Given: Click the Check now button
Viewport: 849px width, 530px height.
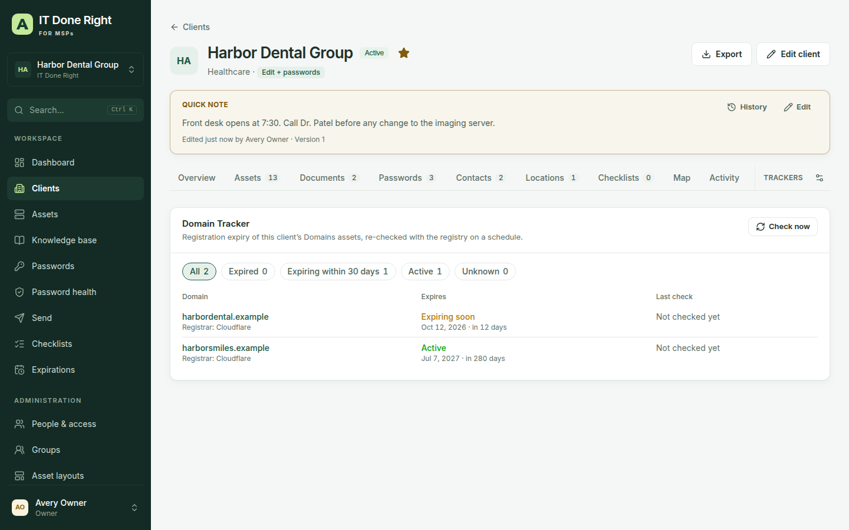Looking at the screenshot, I should (783, 227).
